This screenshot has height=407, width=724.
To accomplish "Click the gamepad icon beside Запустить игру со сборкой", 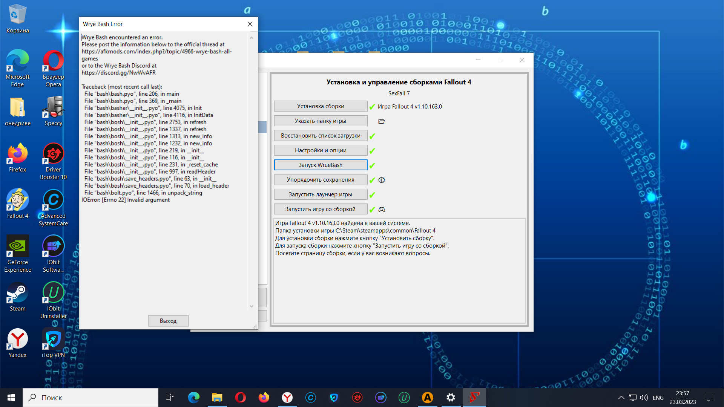I will [x=382, y=210].
